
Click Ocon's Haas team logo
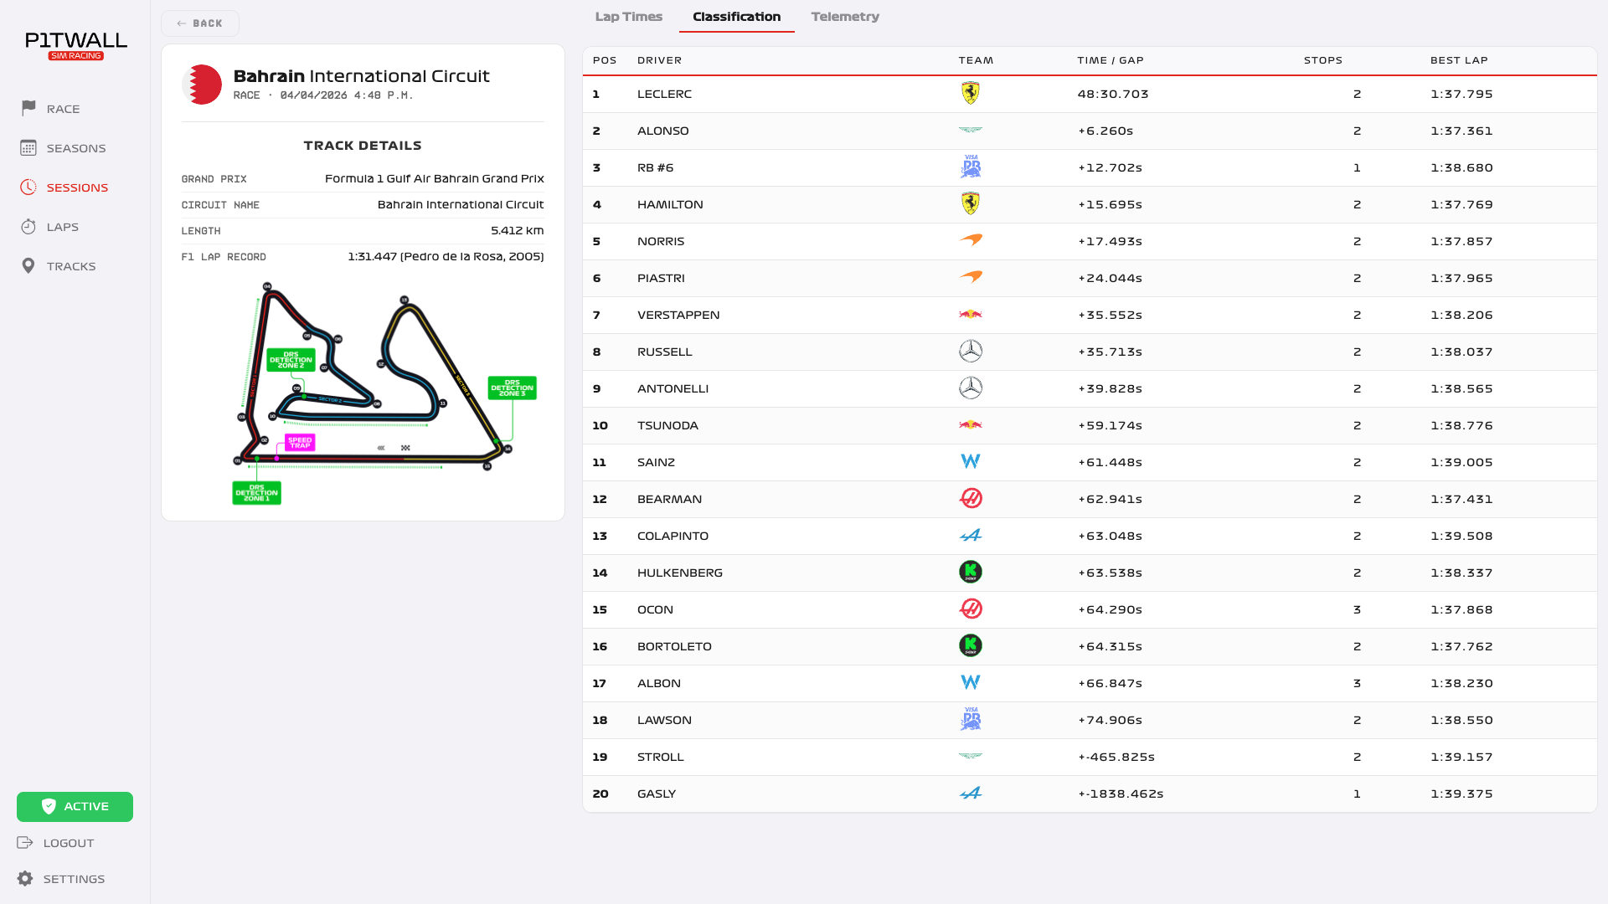tap(971, 609)
